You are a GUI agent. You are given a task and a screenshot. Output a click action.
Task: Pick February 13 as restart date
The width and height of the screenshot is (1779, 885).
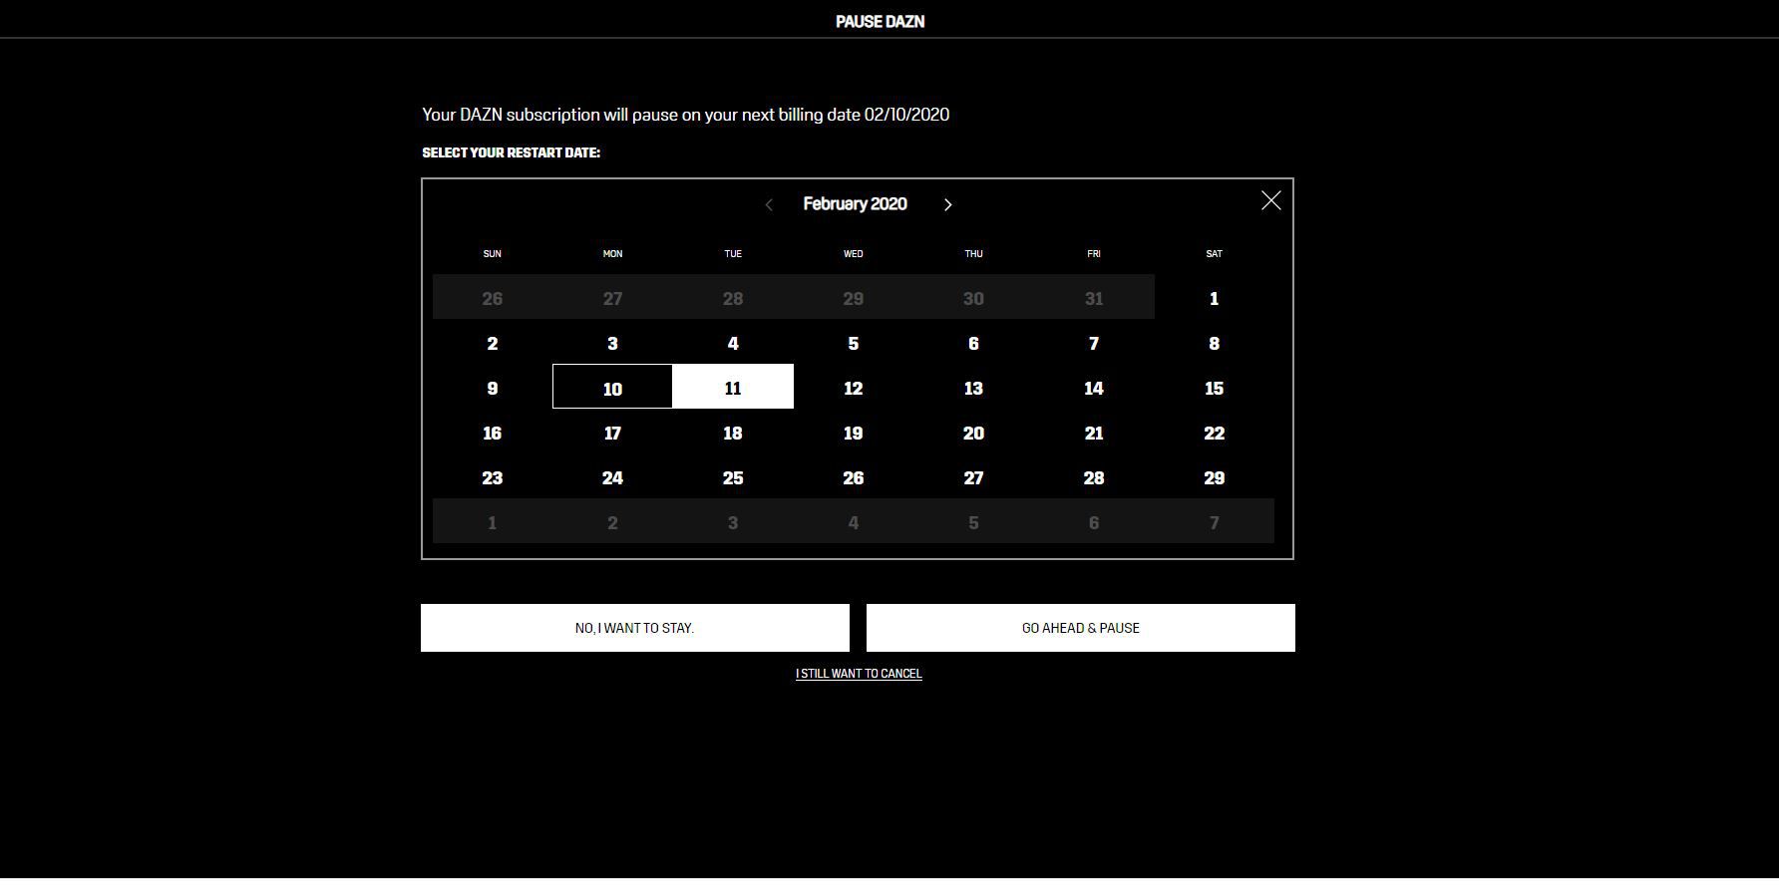[973, 387]
